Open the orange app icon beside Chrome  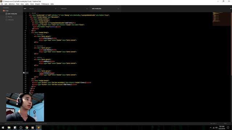(x=33, y=127)
